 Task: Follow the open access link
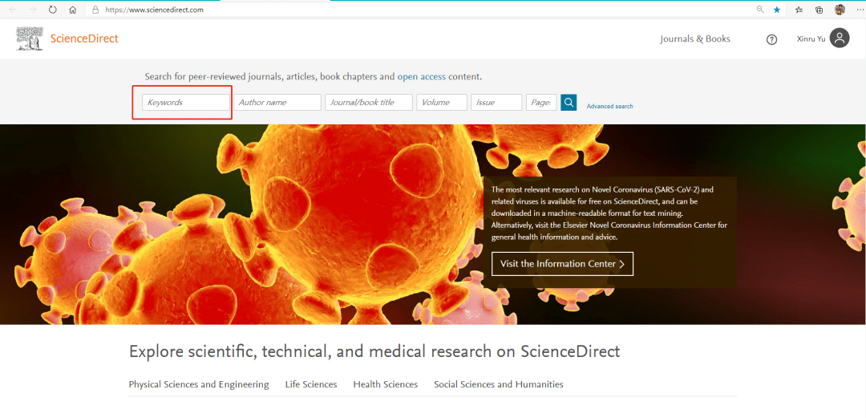coord(422,77)
